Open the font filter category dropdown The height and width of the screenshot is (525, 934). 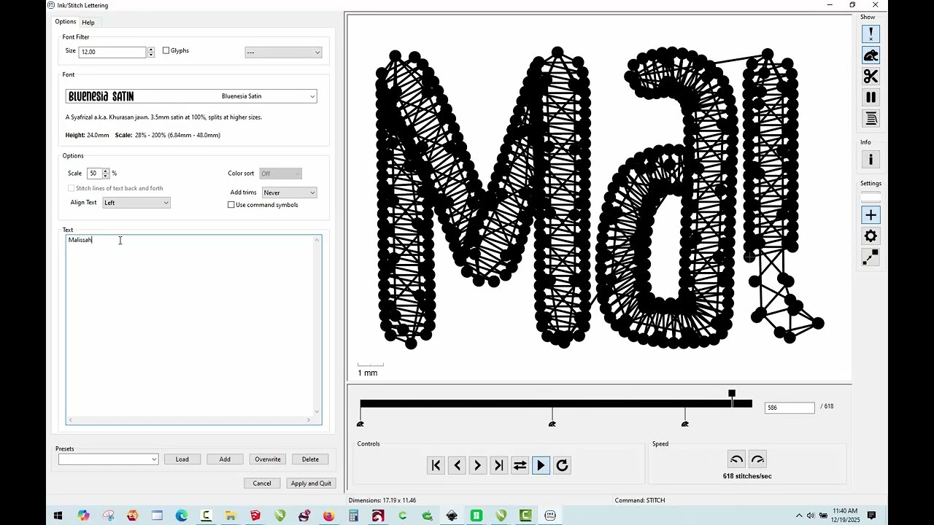click(283, 52)
